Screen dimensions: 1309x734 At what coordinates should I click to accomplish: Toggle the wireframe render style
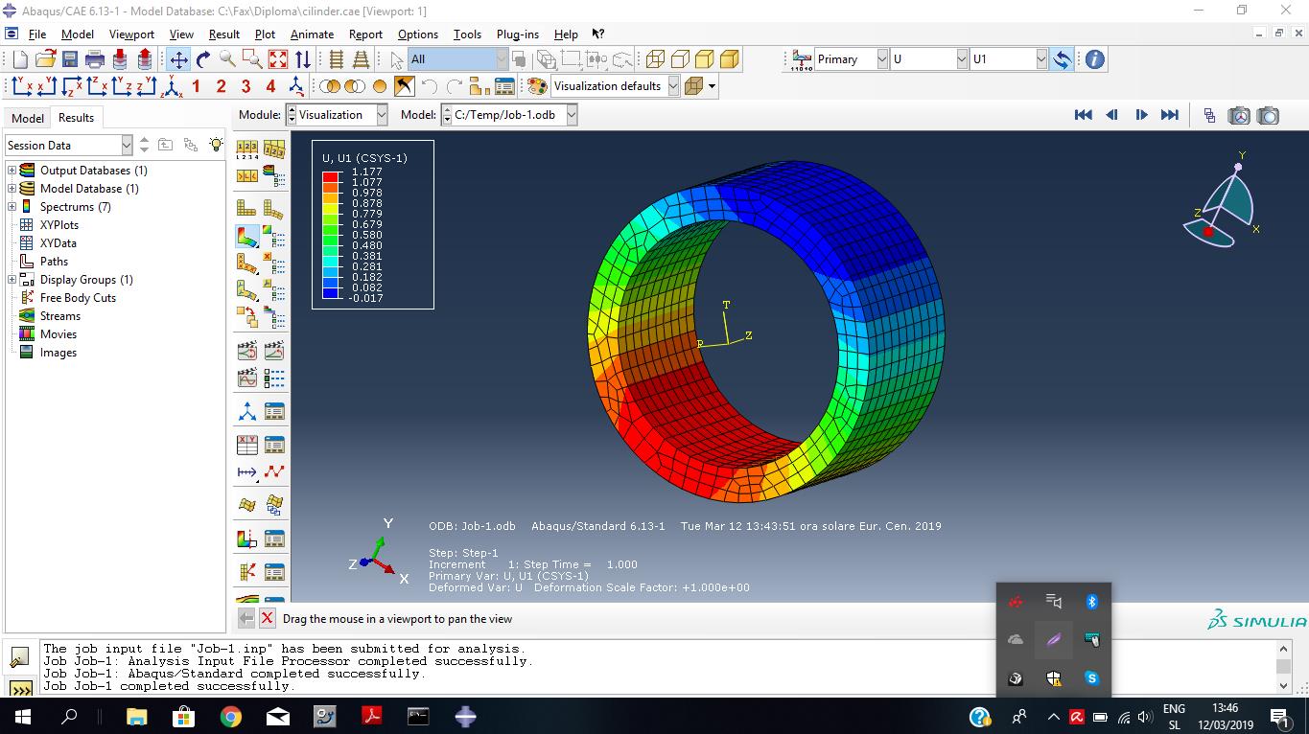[654, 58]
